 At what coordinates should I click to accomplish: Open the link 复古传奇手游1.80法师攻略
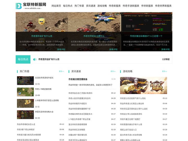pyautogui.click(x=131, y=135)
